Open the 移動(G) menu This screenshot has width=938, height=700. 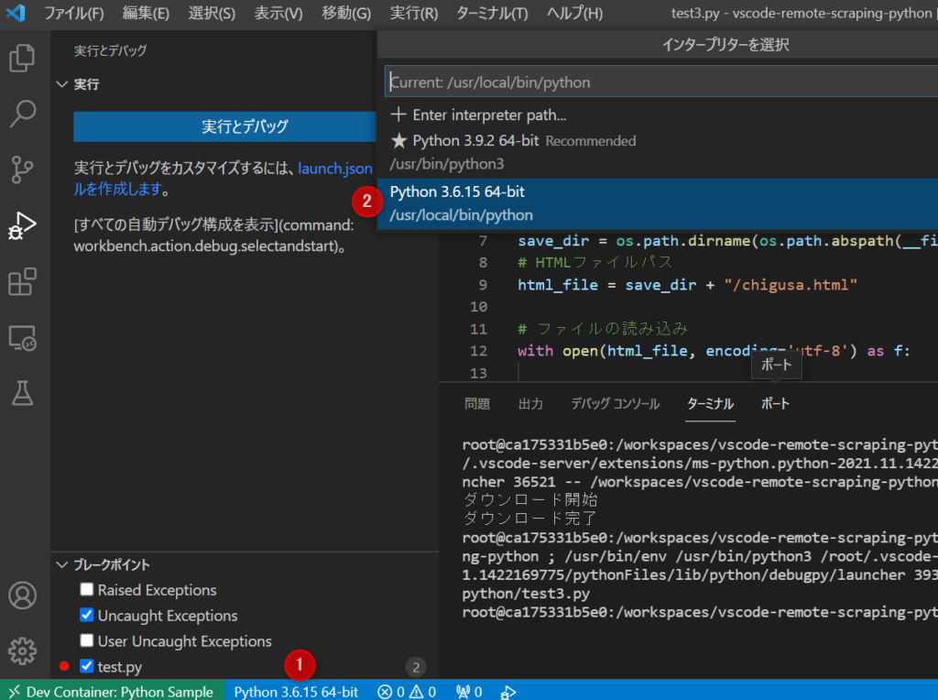coord(346,13)
